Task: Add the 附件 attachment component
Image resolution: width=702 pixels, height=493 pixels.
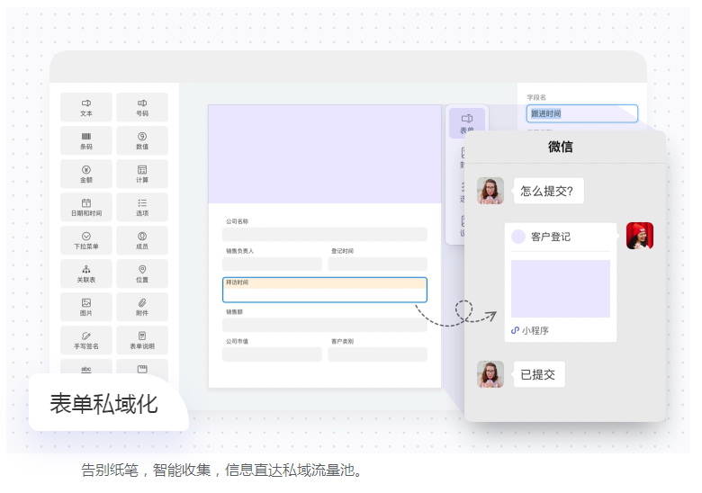Action: [142, 307]
